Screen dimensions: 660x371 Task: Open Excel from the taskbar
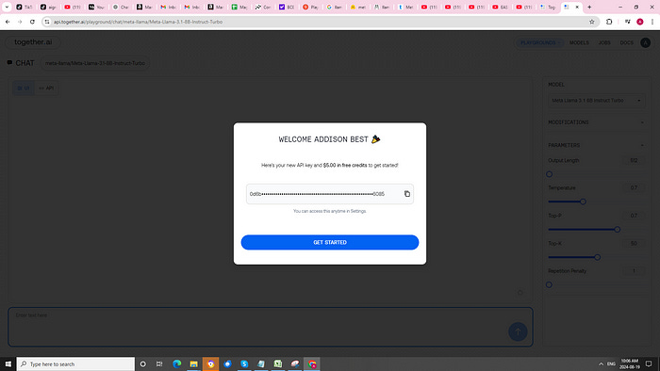coord(278,363)
